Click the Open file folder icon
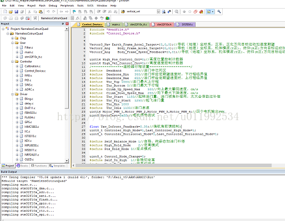 click(11, 12)
